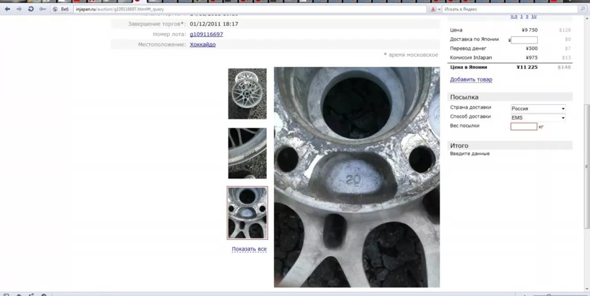Screen dimensions: 590x296
Task: Click the '0.5' weight preset link
Action: 514,16
